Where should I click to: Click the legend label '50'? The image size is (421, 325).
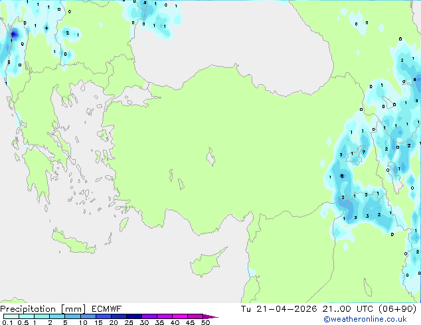(206, 322)
